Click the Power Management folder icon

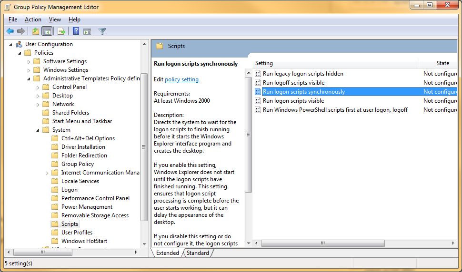pyautogui.click(x=55, y=207)
